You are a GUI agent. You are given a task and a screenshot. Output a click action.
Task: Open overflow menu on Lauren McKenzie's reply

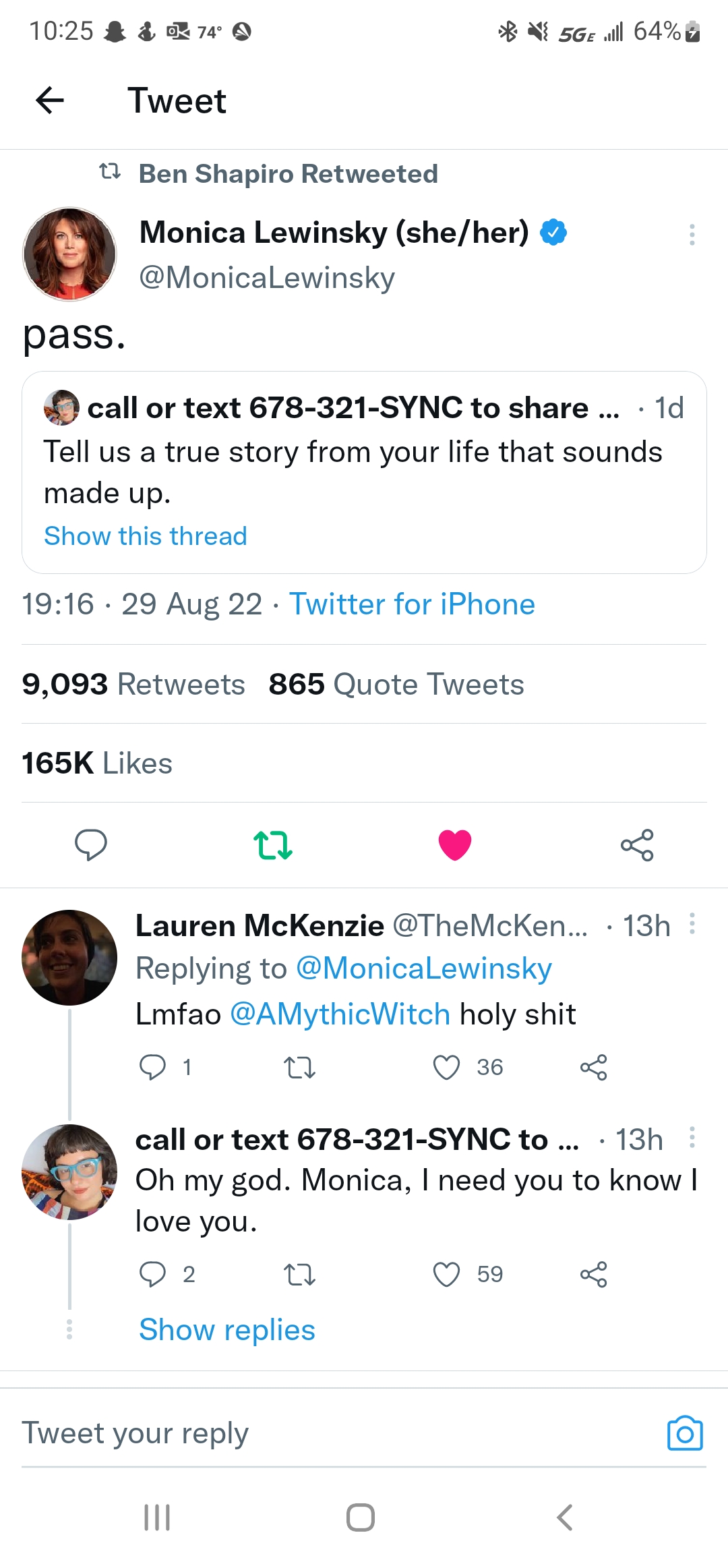(692, 924)
